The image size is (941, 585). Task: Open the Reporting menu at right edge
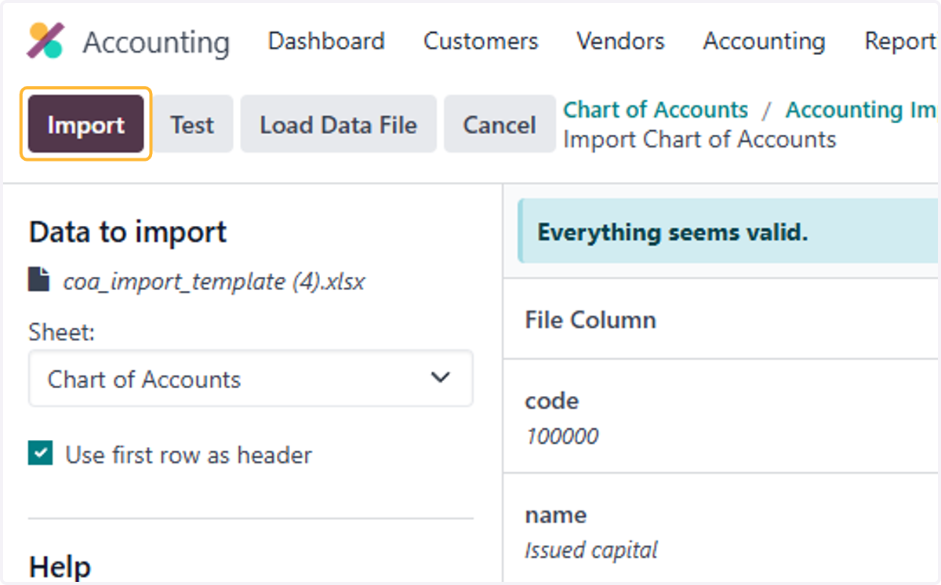coord(901,41)
